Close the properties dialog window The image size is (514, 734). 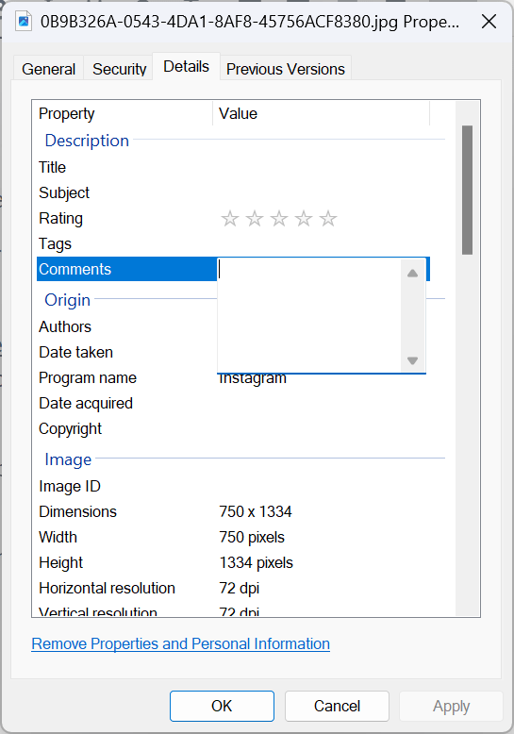click(x=489, y=22)
